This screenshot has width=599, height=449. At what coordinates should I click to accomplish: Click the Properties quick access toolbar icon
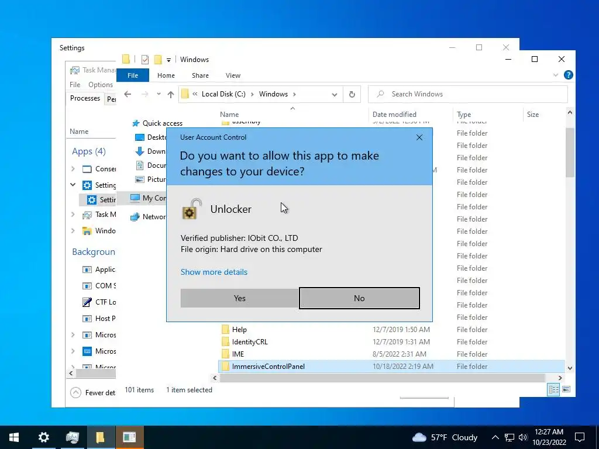[x=145, y=60]
